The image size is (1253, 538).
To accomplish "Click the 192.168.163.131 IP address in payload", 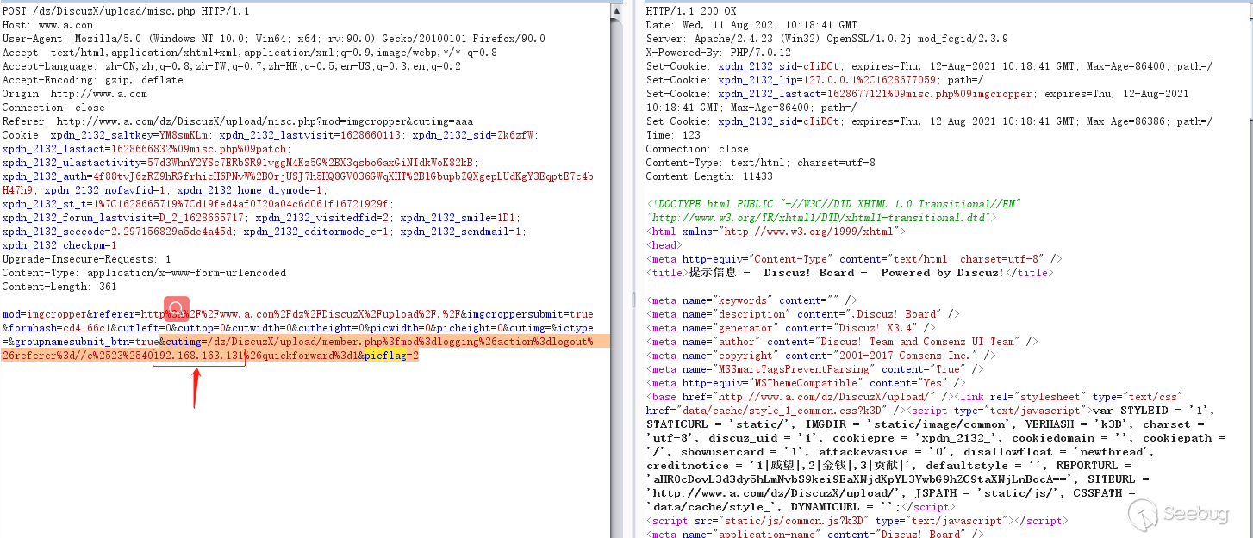I will pyautogui.click(x=199, y=356).
